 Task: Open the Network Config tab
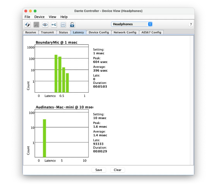click(125, 32)
